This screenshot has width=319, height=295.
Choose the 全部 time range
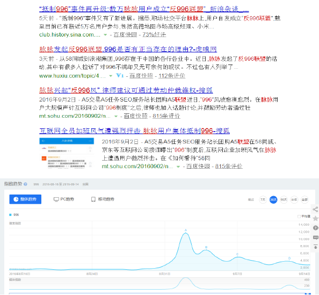click(x=305, y=200)
